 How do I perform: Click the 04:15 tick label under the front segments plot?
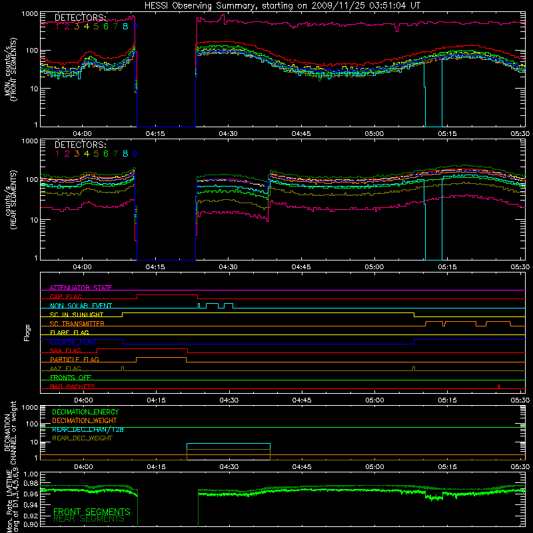pos(155,134)
